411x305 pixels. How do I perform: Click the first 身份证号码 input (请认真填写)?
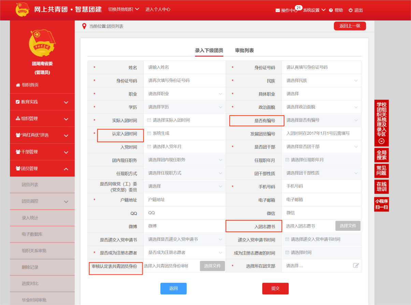coord(321,68)
